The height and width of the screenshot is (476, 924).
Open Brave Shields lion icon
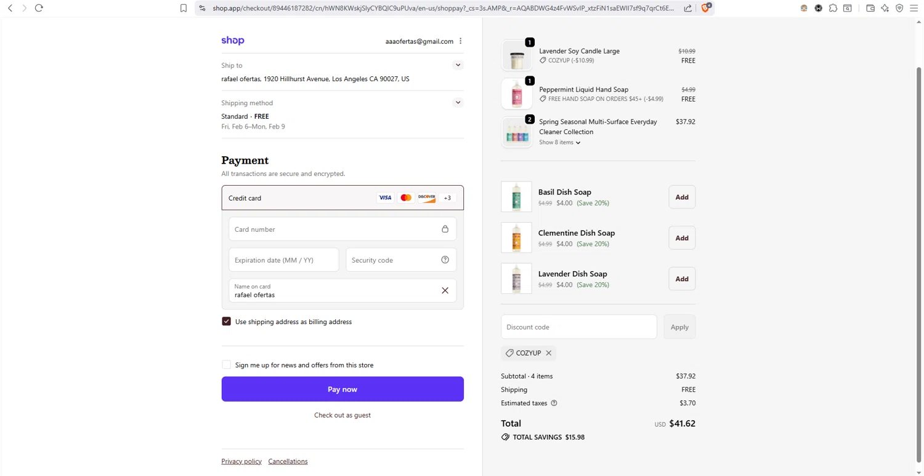(706, 7)
